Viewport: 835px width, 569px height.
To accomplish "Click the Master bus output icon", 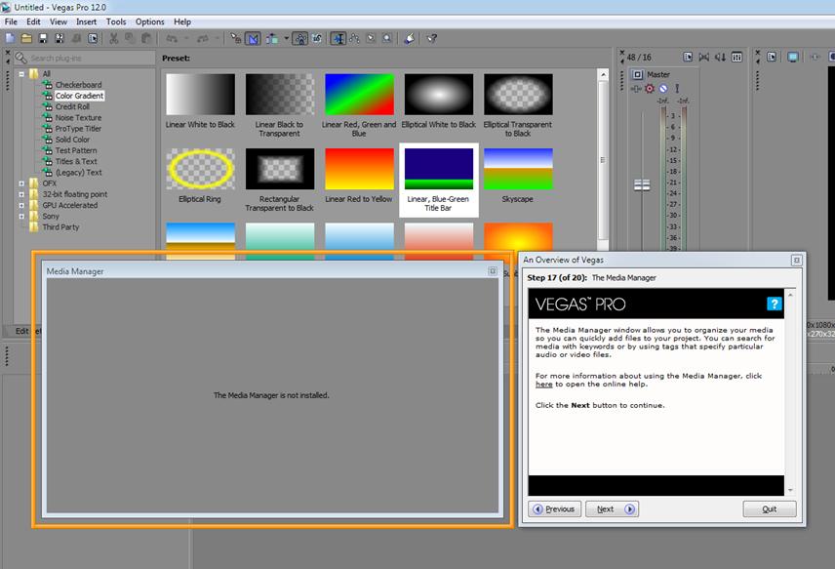I will tap(637, 74).
